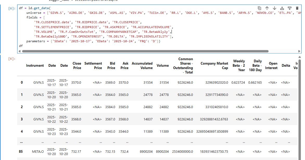
Task: Click the Bid Price column header
Action: (111, 66)
